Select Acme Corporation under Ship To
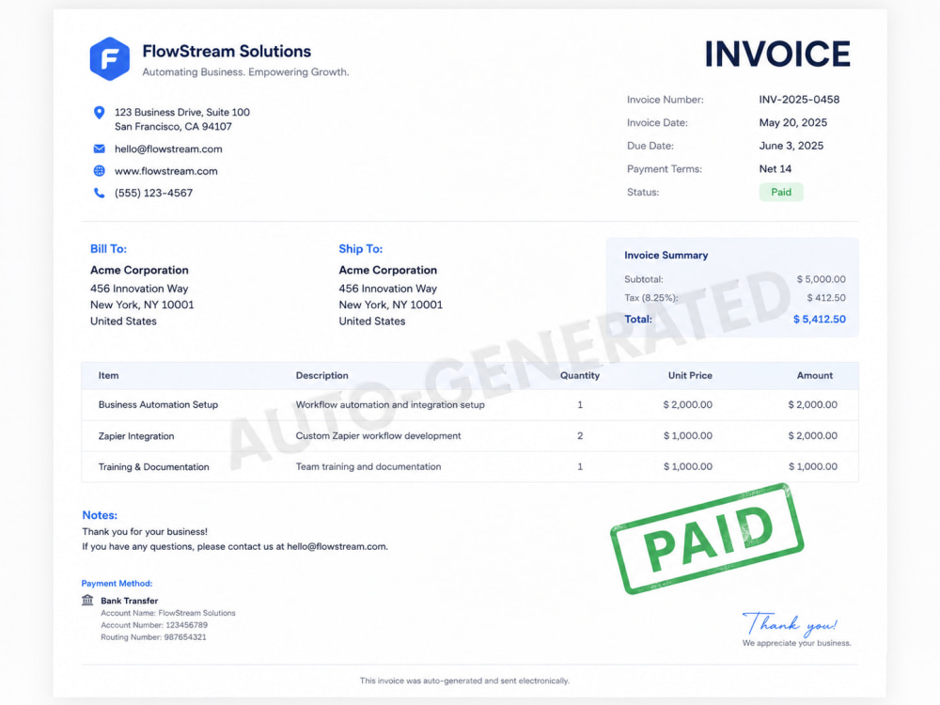This screenshot has width=940, height=705. pyautogui.click(x=388, y=270)
